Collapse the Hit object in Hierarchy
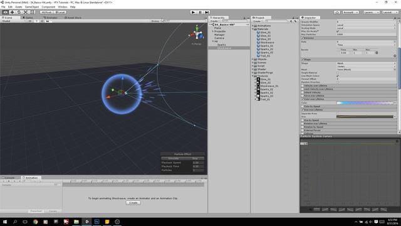This screenshot has width=401, height=226. point(213,41)
